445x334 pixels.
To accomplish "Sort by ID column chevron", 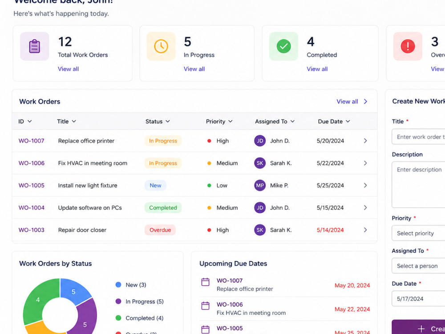I will pyautogui.click(x=29, y=121).
